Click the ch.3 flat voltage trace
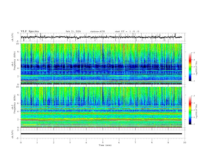The image size is (208, 160). click(x=101, y=134)
